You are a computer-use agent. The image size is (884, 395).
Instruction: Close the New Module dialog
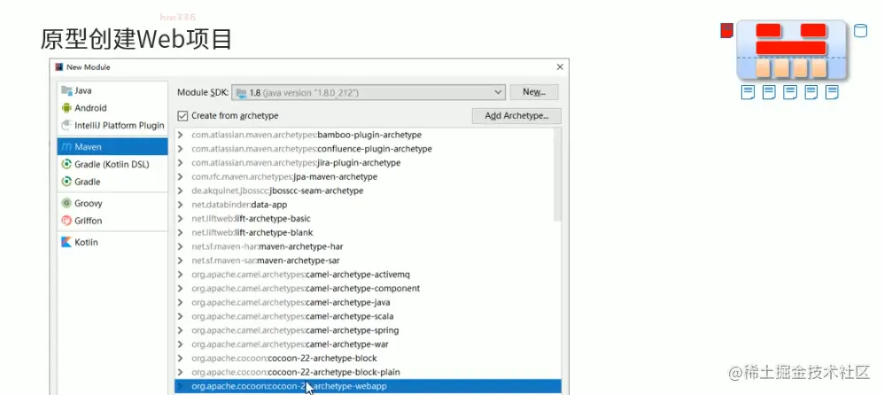pos(560,67)
